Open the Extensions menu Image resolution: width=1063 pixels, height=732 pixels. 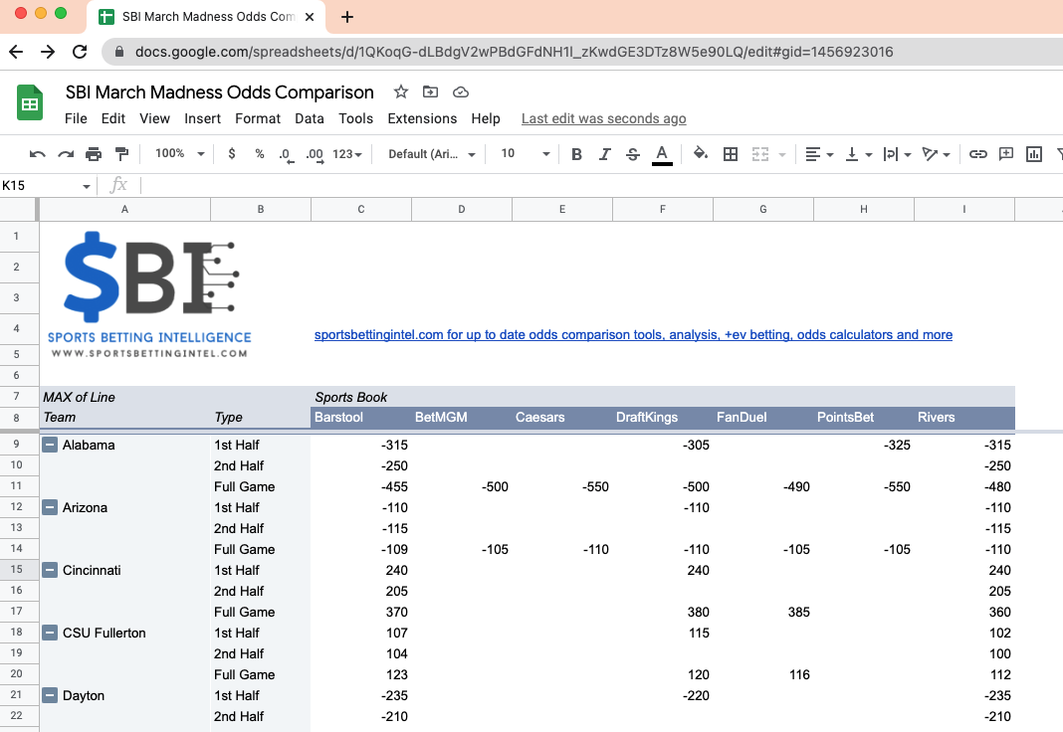click(422, 117)
